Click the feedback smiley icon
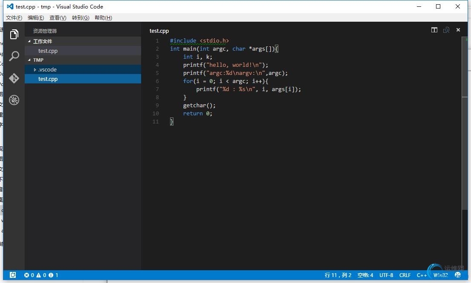 458,275
